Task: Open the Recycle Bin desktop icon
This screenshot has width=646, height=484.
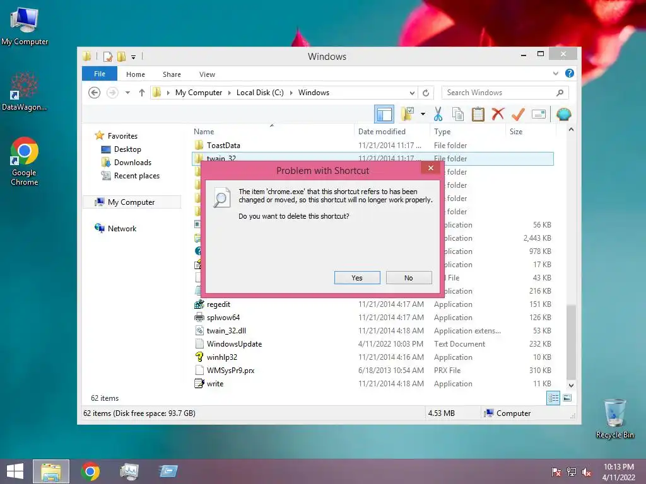Action: (614, 419)
